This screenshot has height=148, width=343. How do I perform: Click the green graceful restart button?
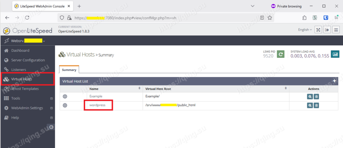pos(281,54)
